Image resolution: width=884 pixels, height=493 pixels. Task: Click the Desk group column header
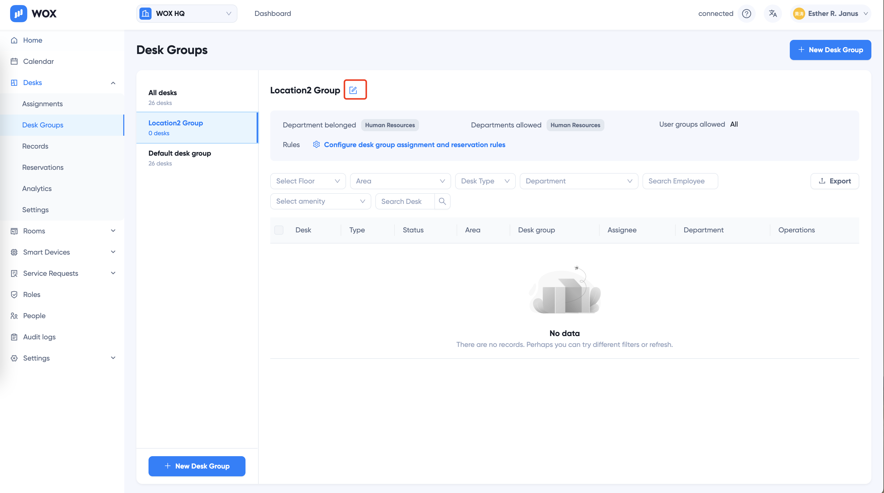point(536,230)
